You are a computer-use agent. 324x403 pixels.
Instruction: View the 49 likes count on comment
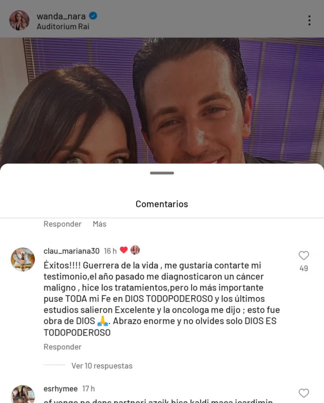tap(304, 268)
